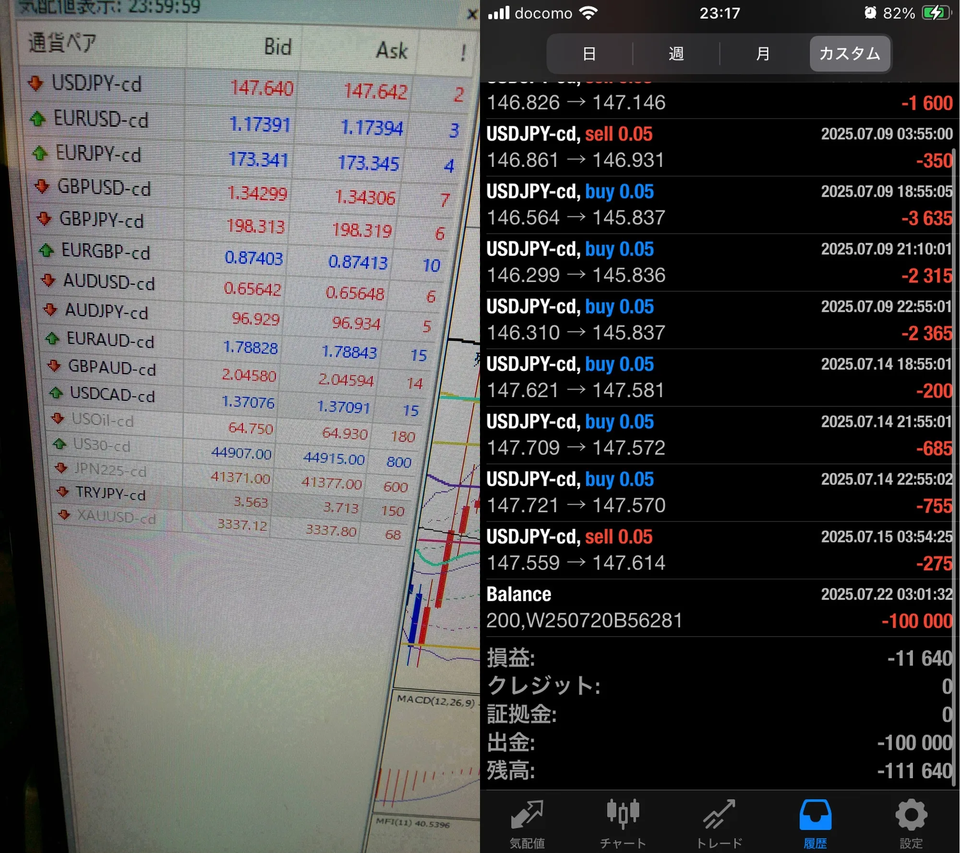Switch history period to 日 (day)

(589, 54)
